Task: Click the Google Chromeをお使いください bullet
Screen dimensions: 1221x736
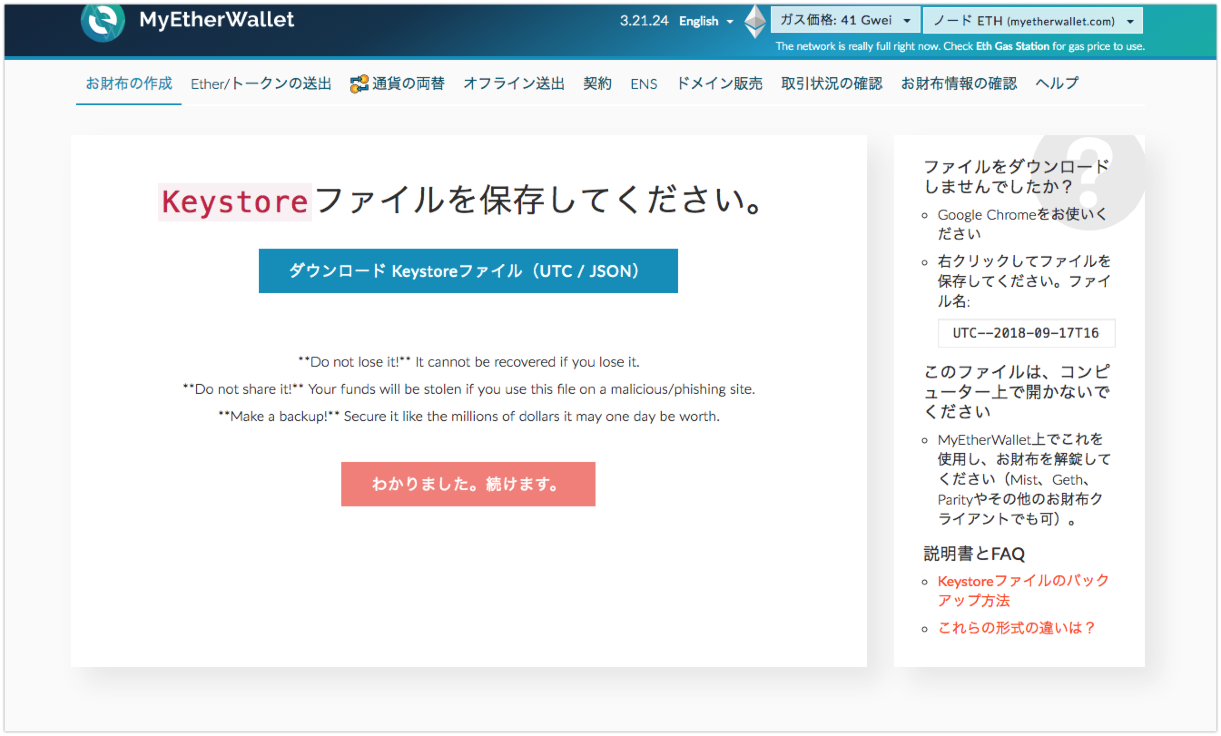Action: click(1022, 224)
